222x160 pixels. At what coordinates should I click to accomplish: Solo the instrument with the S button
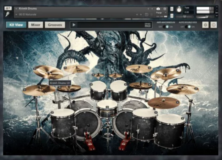(x=171, y=9)
